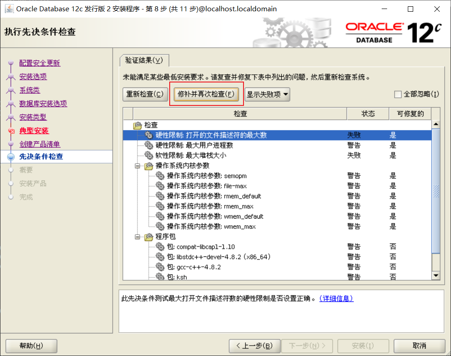The width and height of the screenshot is (451, 356).
Task: Go to the 安装类型 step link
Action: pos(33,117)
